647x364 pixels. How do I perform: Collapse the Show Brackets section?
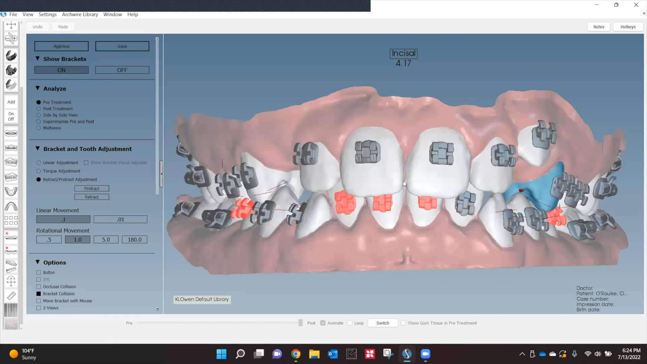coord(37,58)
